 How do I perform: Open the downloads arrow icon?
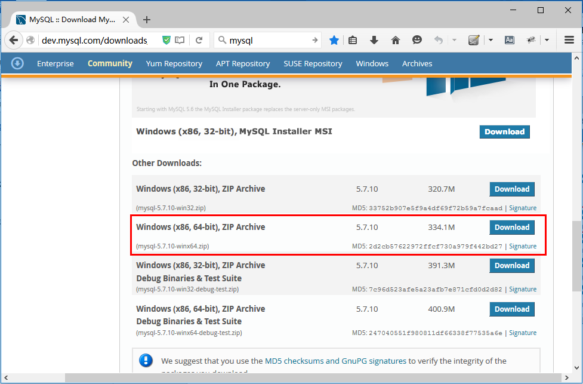tap(374, 40)
